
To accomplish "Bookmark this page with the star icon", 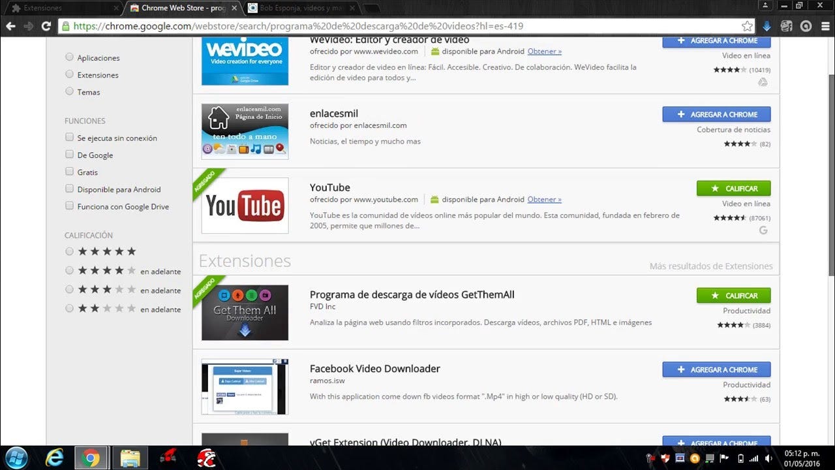I will point(747,26).
